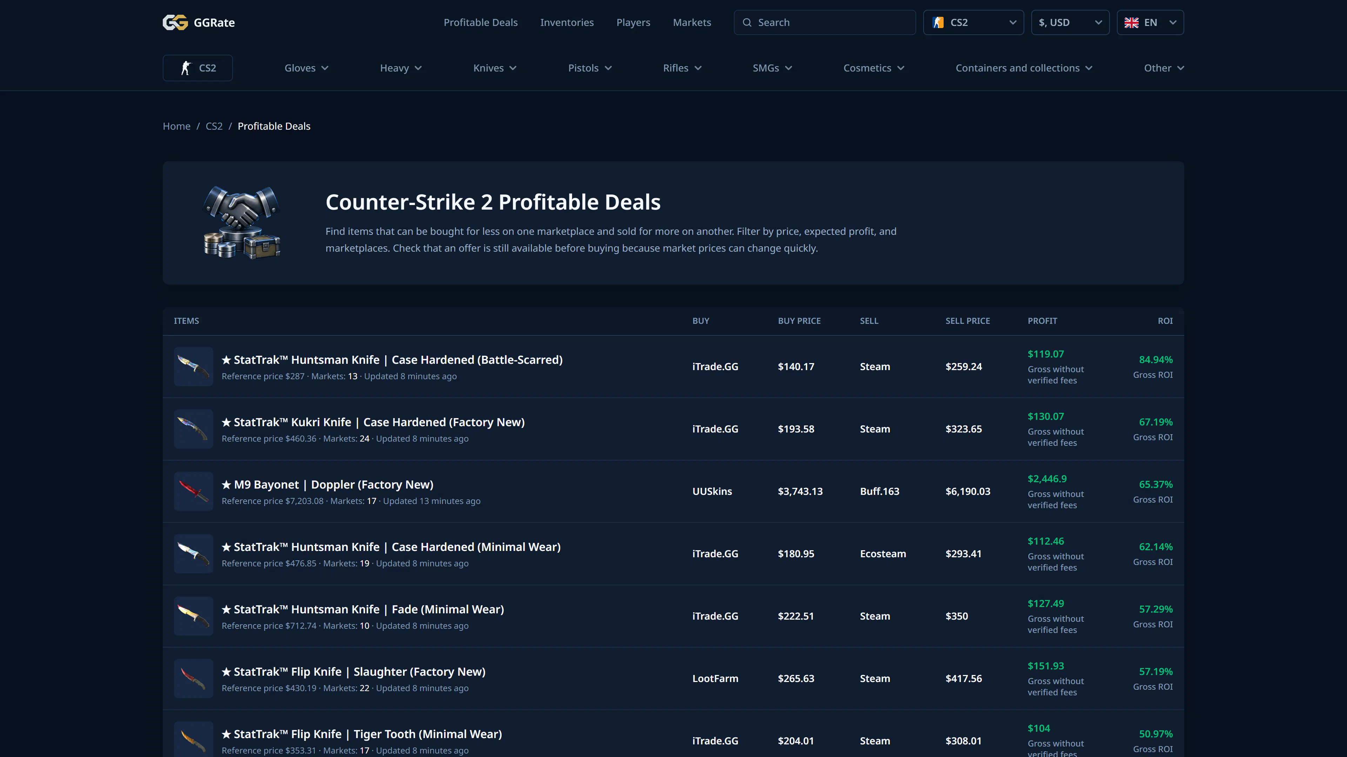
Task: Click the ROI column header
Action: [x=1165, y=321]
